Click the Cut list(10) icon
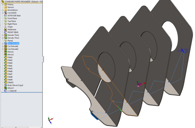This screenshot has height=128, width=195. [6, 13]
